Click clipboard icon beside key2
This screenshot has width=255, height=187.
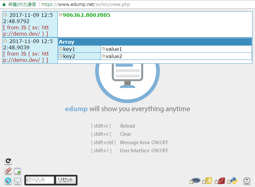pyautogui.click(x=61, y=56)
